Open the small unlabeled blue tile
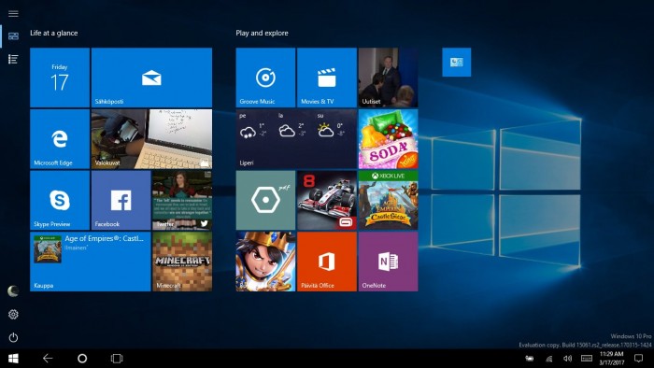The width and height of the screenshot is (654, 368). point(457,62)
